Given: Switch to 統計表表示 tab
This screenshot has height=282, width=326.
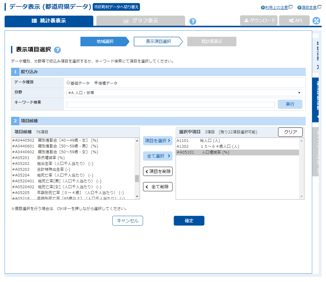Looking at the screenshot, I should pyautogui.click(x=49, y=21).
